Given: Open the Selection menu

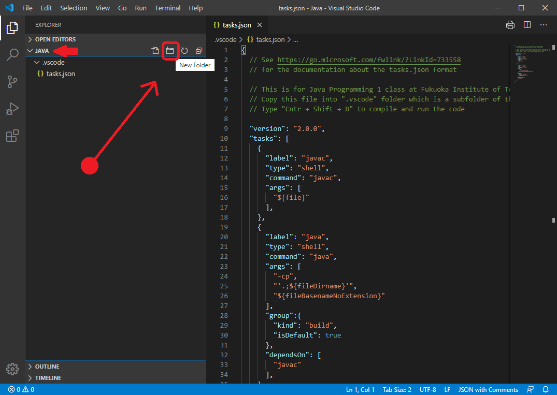Looking at the screenshot, I should (x=74, y=8).
